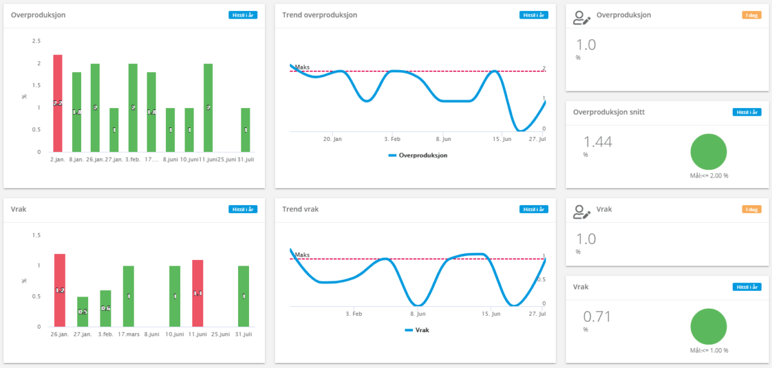Screen dimensions: 772x368
Task: Click 'Hittil i år' badge on Trend vrak
Action: click(x=534, y=209)
